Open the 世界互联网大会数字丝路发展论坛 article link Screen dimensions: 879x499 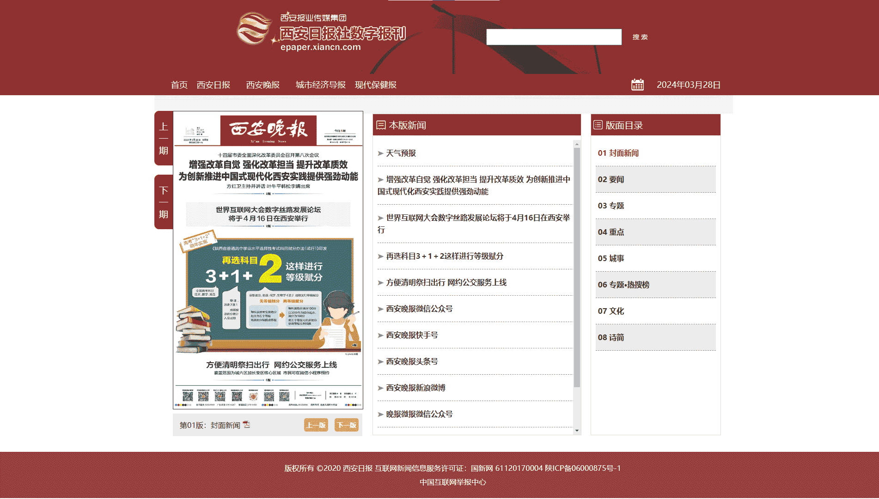(474, 224)
